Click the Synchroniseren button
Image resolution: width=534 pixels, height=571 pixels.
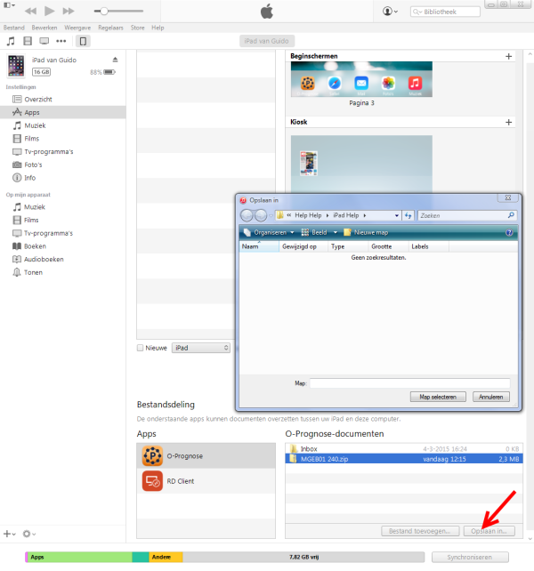[470, 557]
